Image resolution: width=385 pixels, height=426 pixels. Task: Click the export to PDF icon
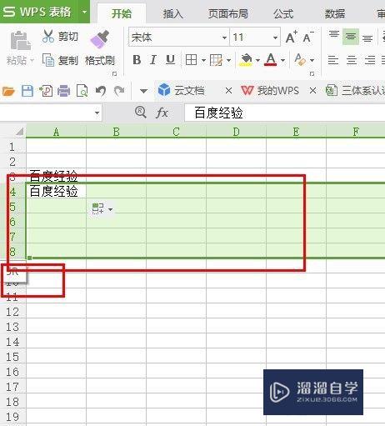46,91
